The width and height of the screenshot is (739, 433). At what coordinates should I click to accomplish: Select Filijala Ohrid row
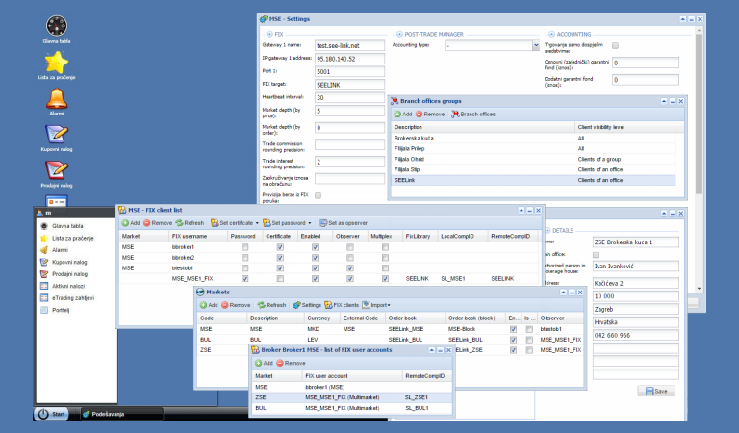533,159
